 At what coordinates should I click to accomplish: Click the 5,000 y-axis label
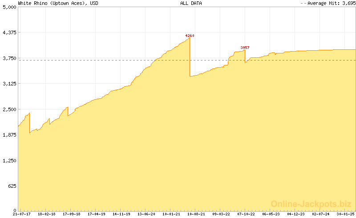coord(9,7)
